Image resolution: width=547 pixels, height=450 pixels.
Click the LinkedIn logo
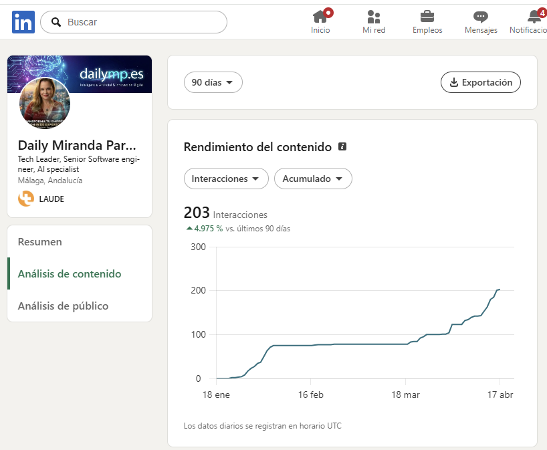23,22
